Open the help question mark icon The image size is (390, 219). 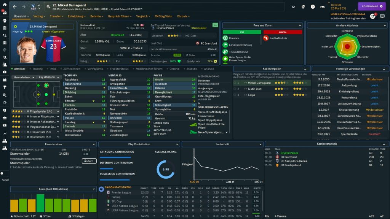coord(313,6)
